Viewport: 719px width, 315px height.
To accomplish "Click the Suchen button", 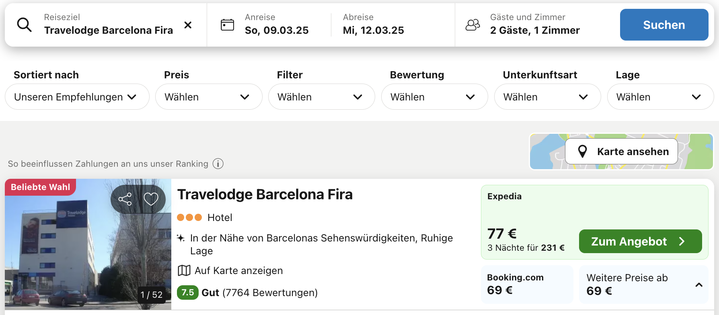I will 664,25.
